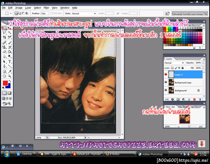
Task: Open the Edit menu
Action: 10,8
